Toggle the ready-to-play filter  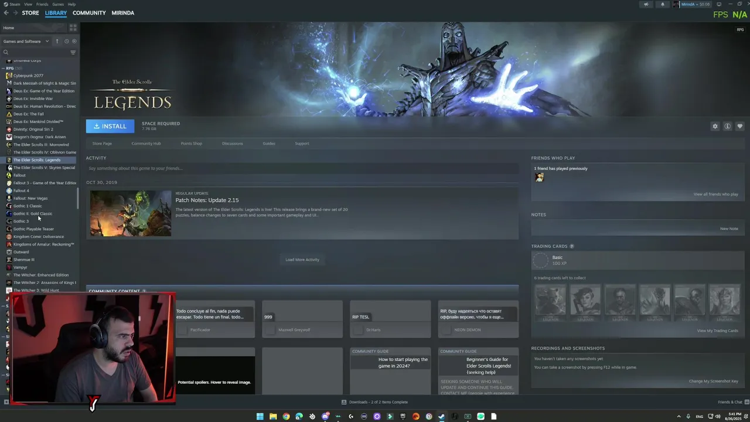(x=74, y=41)
